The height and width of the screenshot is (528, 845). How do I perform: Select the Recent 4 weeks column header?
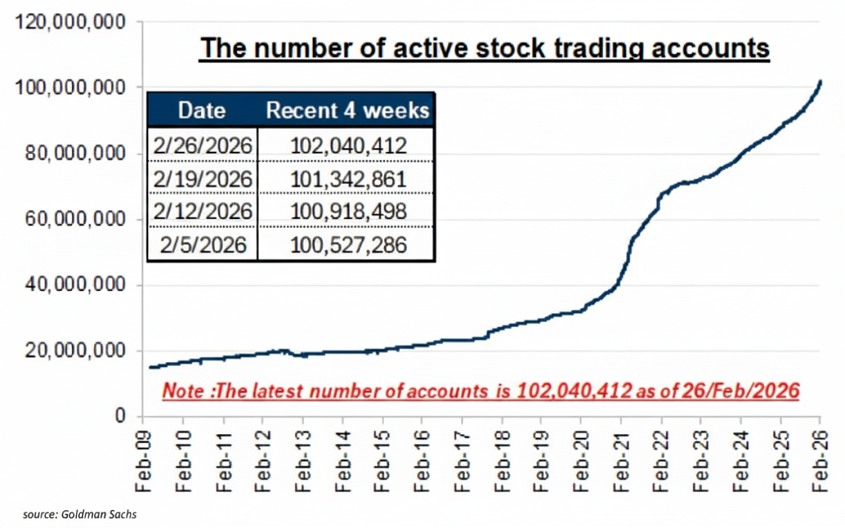[347, 110]
